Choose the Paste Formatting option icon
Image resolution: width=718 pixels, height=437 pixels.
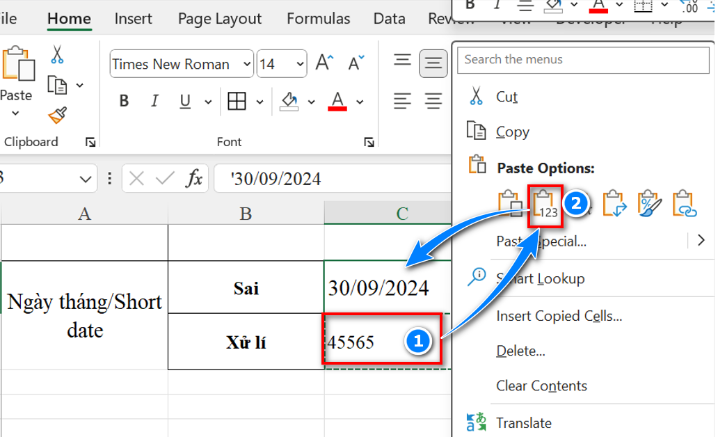click(x=649, y=204)
